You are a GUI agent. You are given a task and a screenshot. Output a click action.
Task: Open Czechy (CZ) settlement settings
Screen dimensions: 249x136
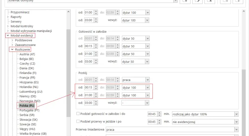(27, 63)
